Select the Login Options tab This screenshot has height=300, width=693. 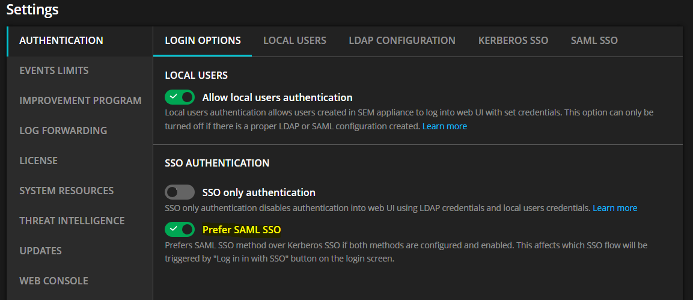[x=203, y=40]
